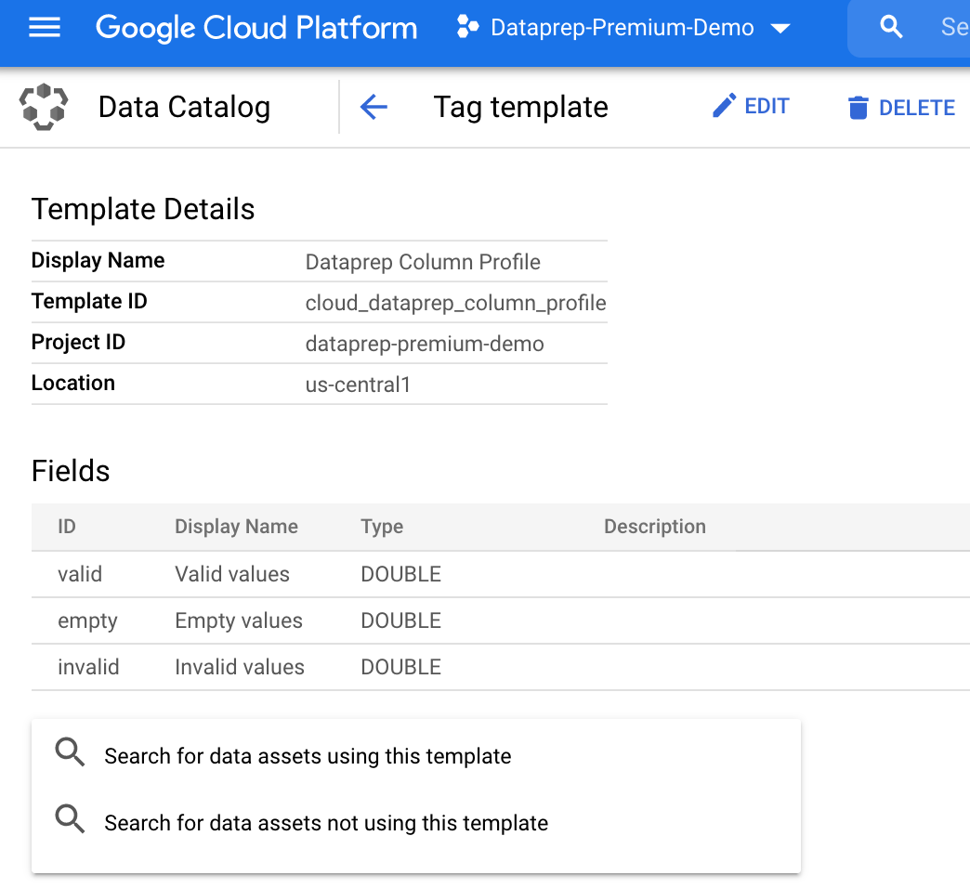Select the 'Invalid values' cell
Image resolution: width=970 pixels, height=888 pixels.
tap(240, 667)
